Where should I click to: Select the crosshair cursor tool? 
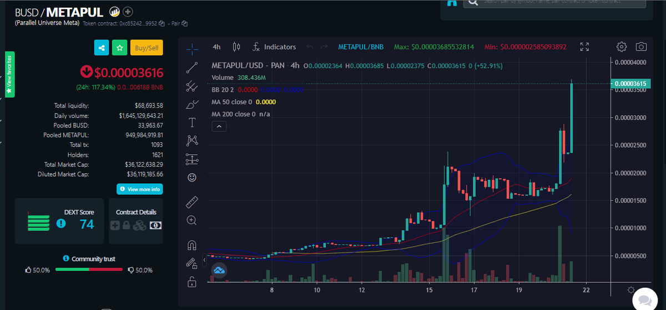(192, 49)
